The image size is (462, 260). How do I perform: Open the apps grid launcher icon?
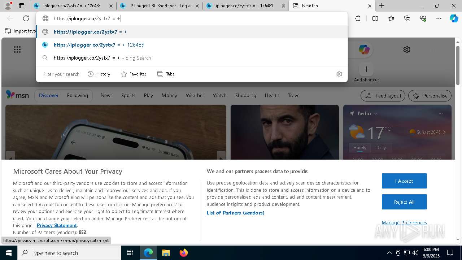pyautogui.click(x=17, y=49)
